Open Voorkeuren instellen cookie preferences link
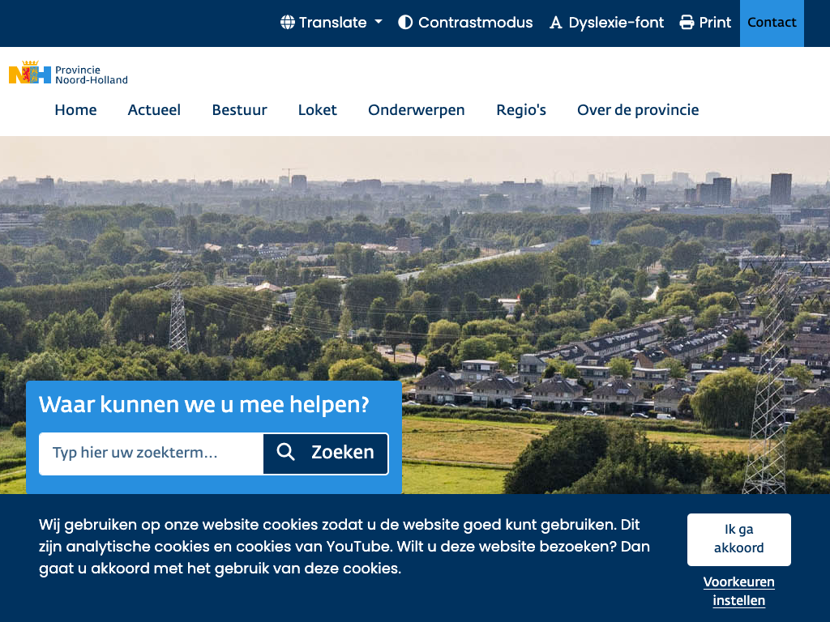The height and width of the screenshot is (622, 830). (738, 591)
